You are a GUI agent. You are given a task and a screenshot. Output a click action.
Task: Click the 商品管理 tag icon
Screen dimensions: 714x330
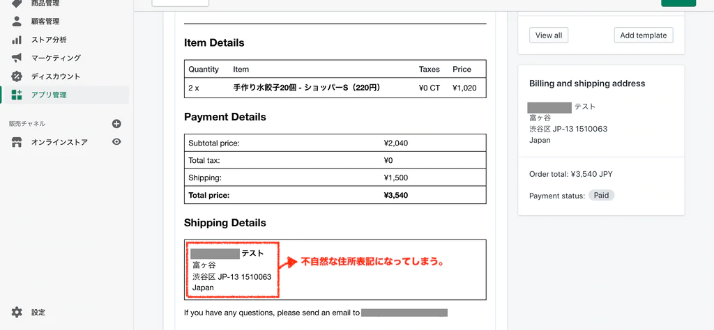point(17,3)
